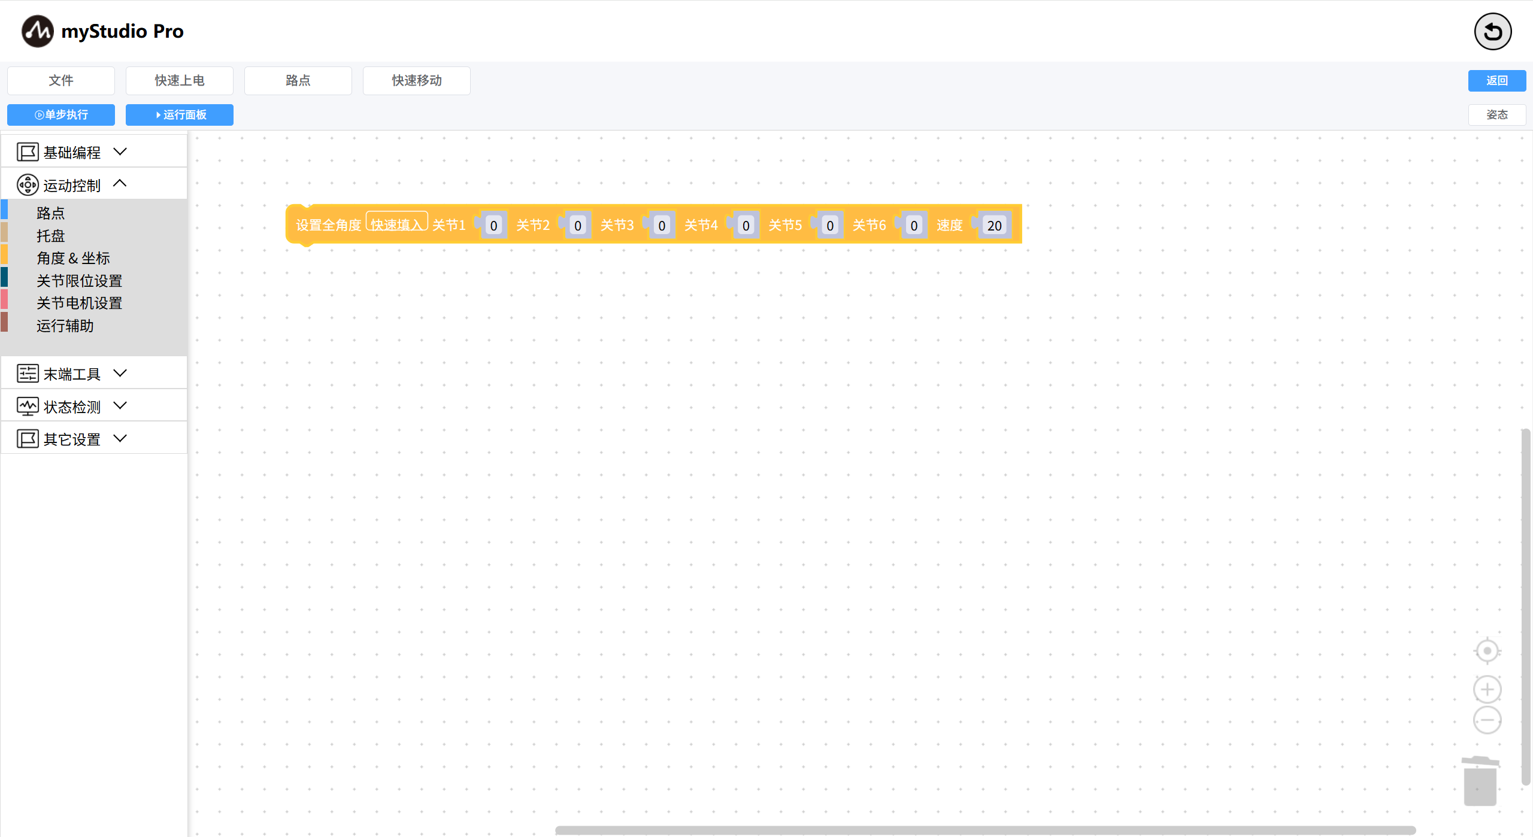Image resolution: width=1533 pixels, height=837 pixels.
Task: Click the horizontal workspace scrollbar
Action: tap(985, 830)
